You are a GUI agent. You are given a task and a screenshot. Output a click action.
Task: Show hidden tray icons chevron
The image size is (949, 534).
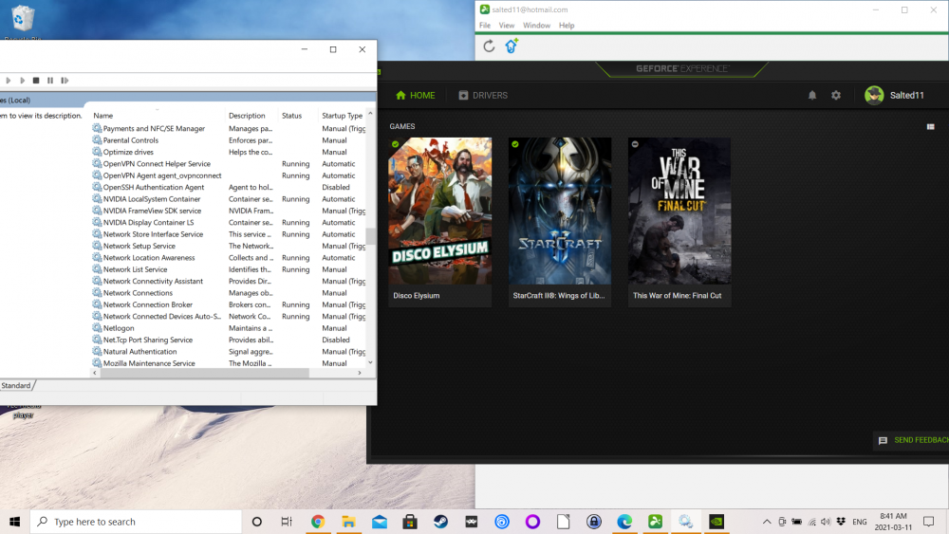[x=767, y=522]
